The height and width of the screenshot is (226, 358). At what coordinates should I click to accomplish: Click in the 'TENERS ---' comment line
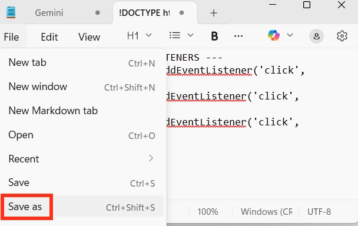coord(194,58)
